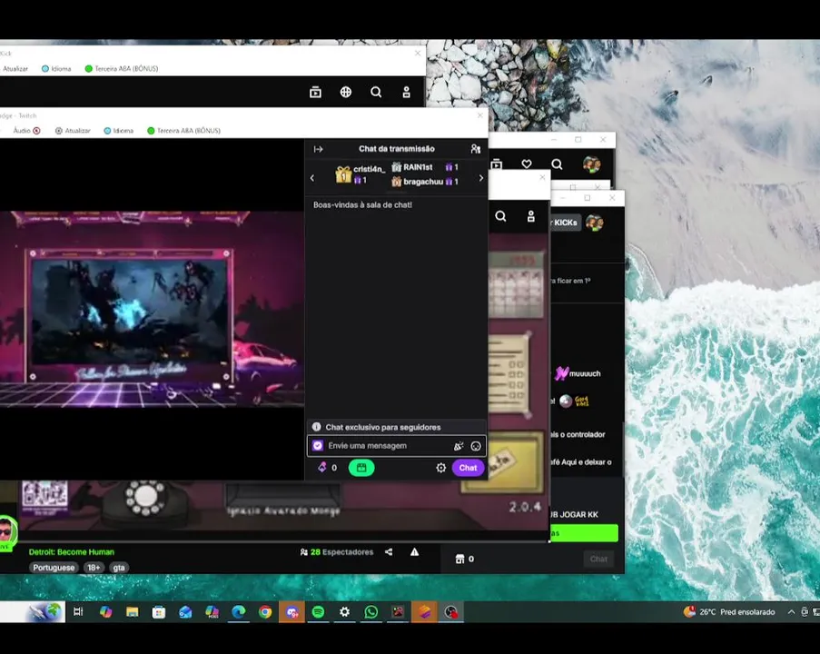The height and width of the screenshot is (654, 820).
Task: Open Microsoft Edge from the taskbar
Action: [239, 611]
